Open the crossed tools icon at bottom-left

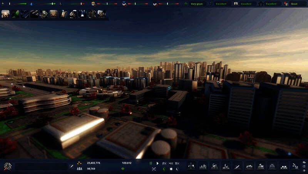coord(7,166)
